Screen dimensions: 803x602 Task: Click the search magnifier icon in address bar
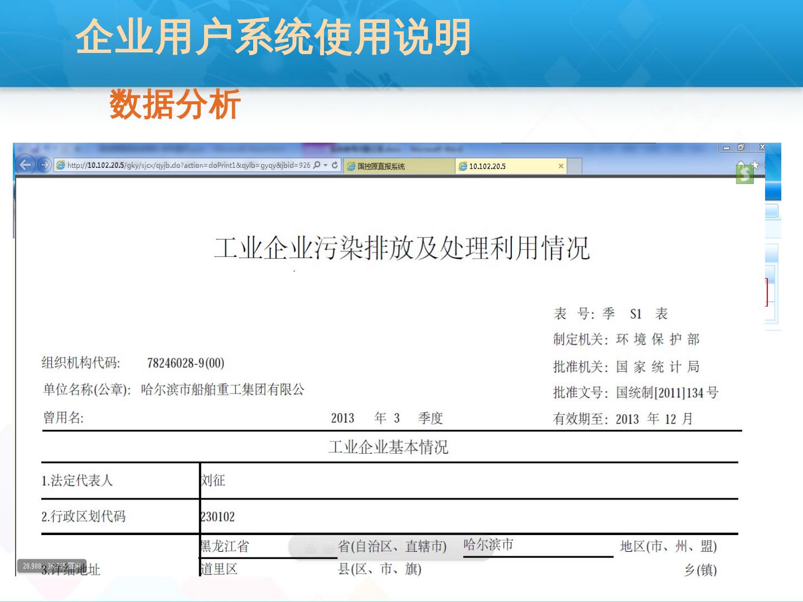tap(317, 165)
